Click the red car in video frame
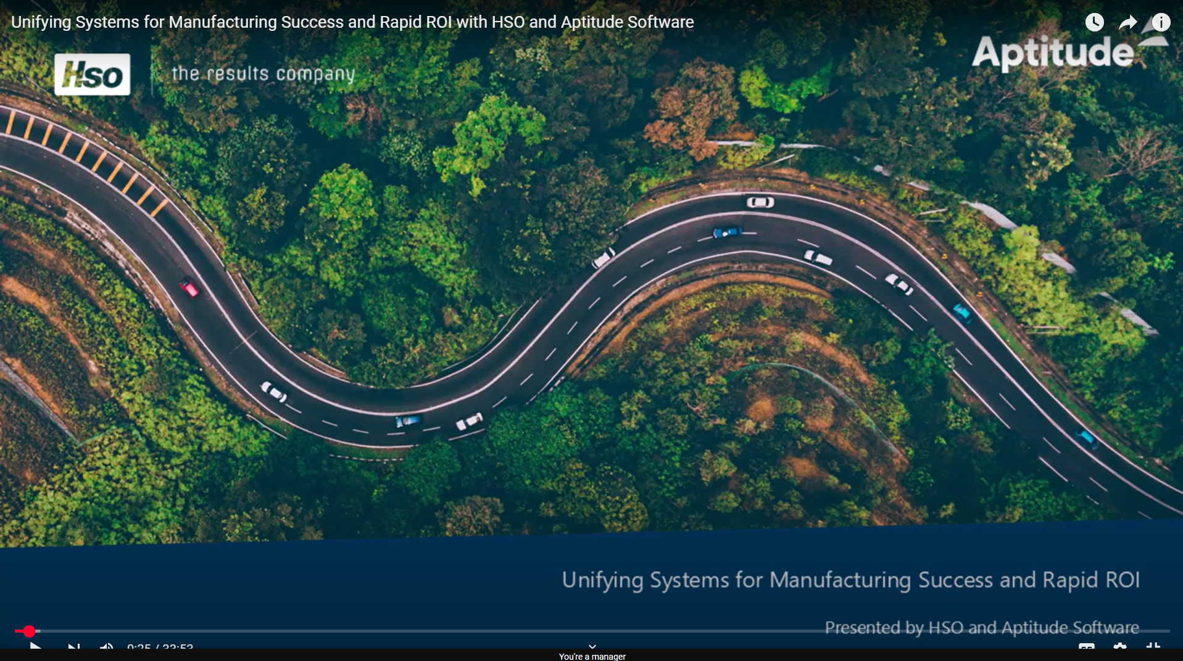This screenshot has height=661, width=1183. tap(189, 287)
